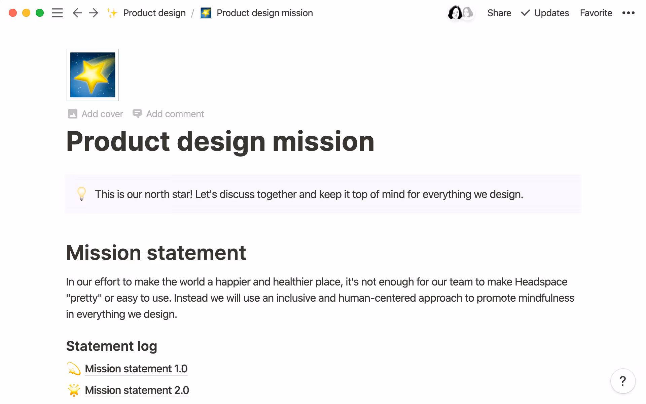646x404 pixels.
Task: Open the sidebar hamburger menu
Action: click(57, 13)
